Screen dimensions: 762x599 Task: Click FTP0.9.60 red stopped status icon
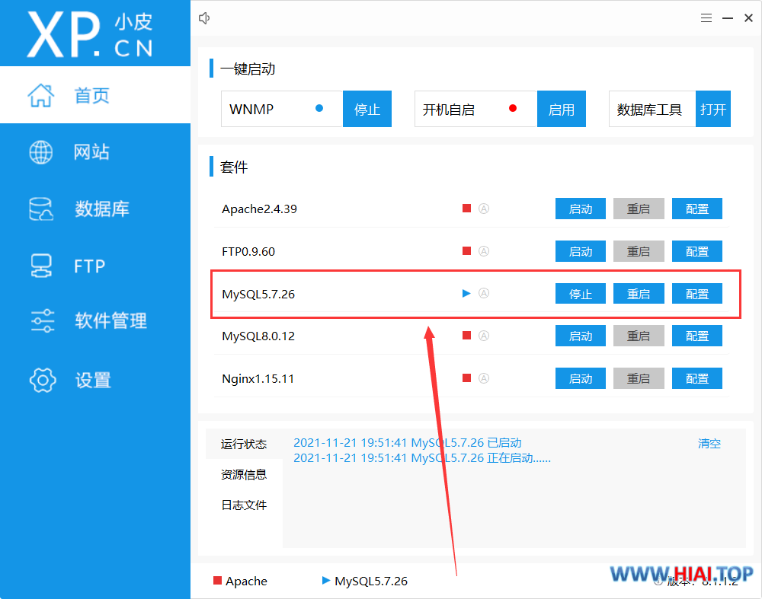(466, 251)
